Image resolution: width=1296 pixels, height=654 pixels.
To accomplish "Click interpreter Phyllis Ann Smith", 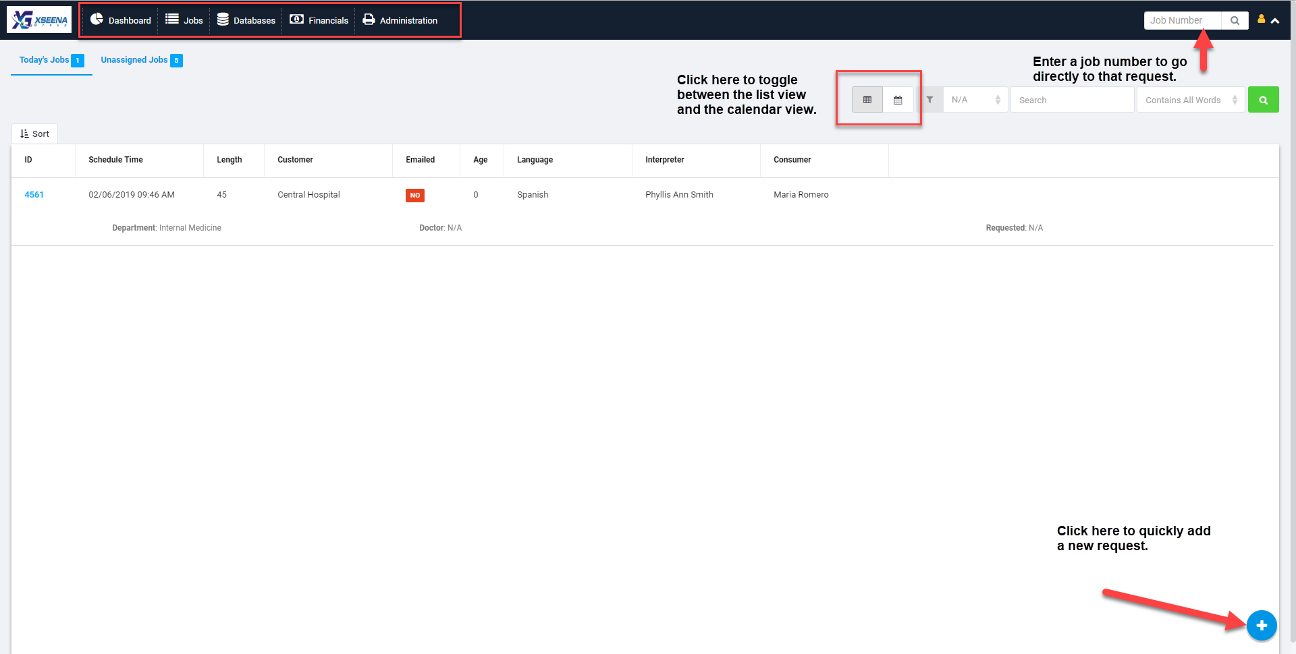I will click(x=679, y=194).
